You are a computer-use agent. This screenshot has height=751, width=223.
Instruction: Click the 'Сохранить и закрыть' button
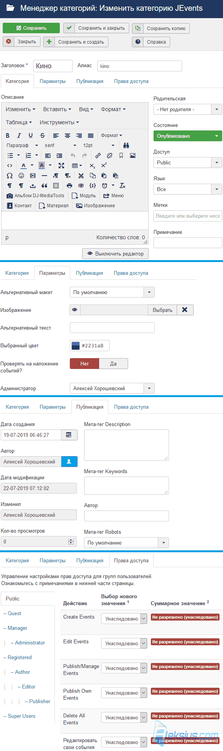(96, 28)
